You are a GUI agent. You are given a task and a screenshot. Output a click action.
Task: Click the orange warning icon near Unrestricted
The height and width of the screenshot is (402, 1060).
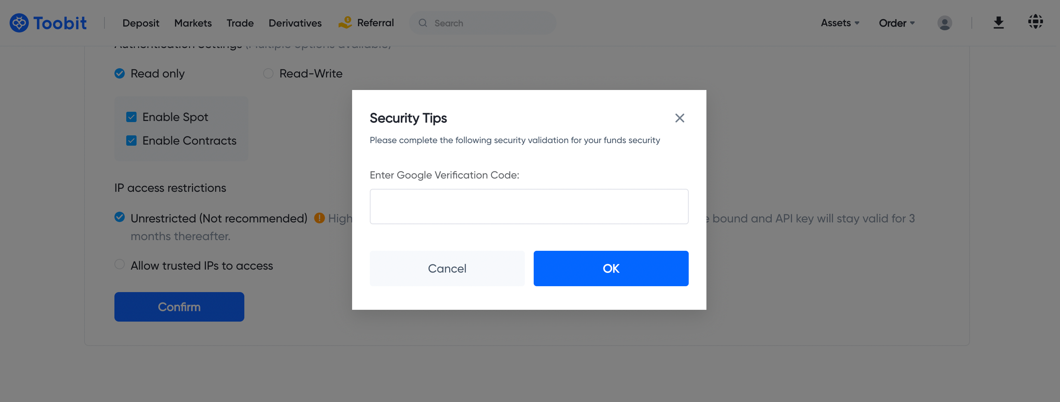[320, 218]
